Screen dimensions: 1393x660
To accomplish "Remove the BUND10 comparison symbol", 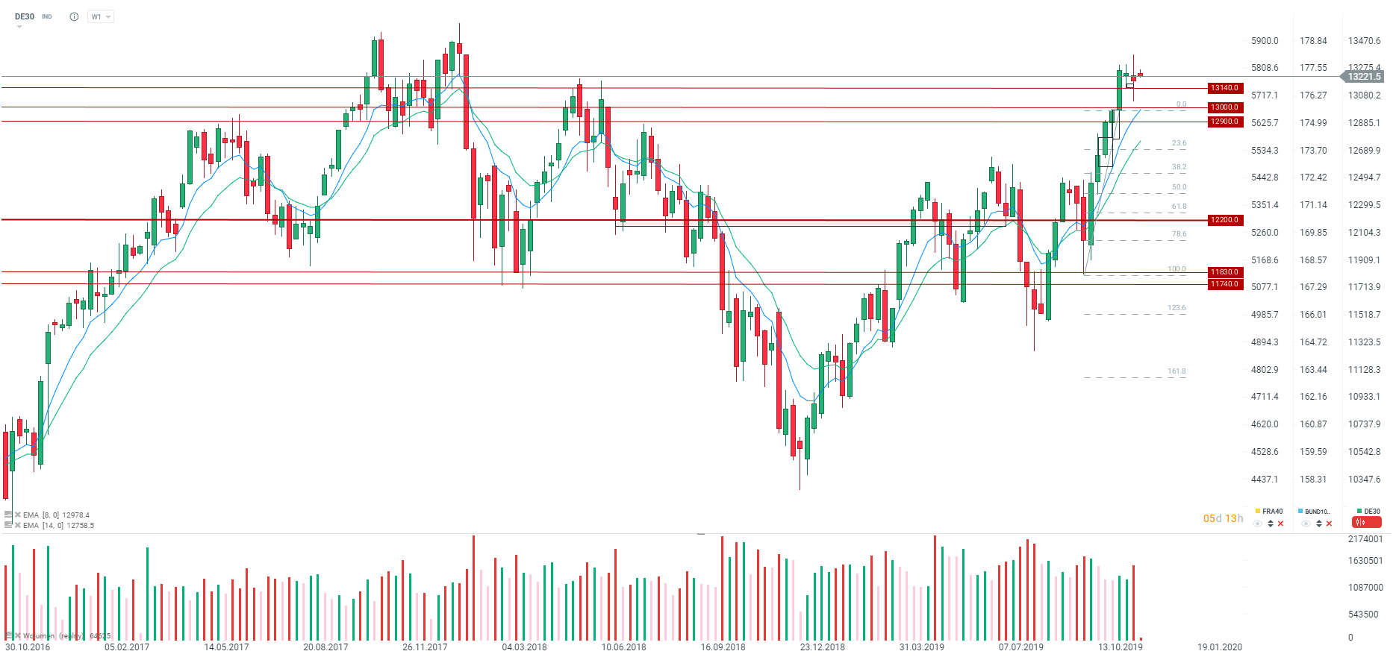I will click(x=1329, y=524).
